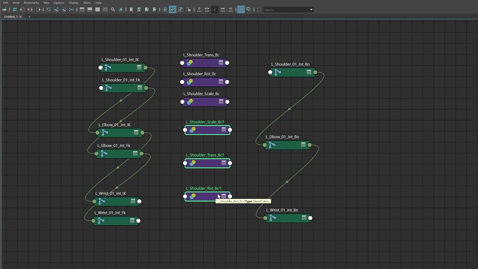
Task: Click the blendColors icon on L_Shoulder_Scale_Bc1
Action: pos(192,130)
